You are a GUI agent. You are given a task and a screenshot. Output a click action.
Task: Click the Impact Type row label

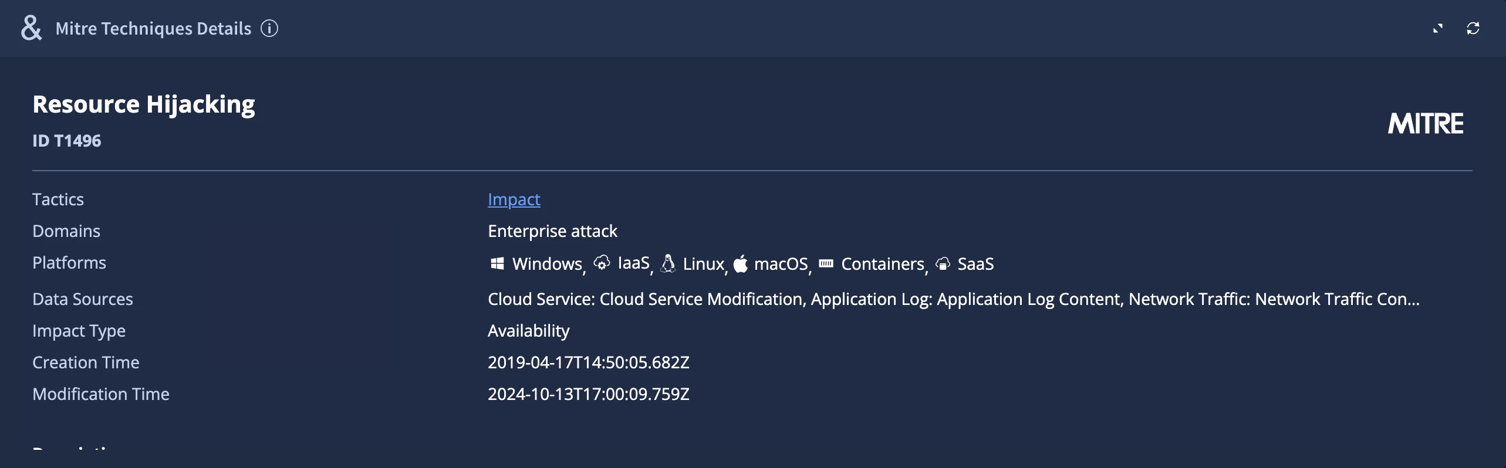click(79, 331)
